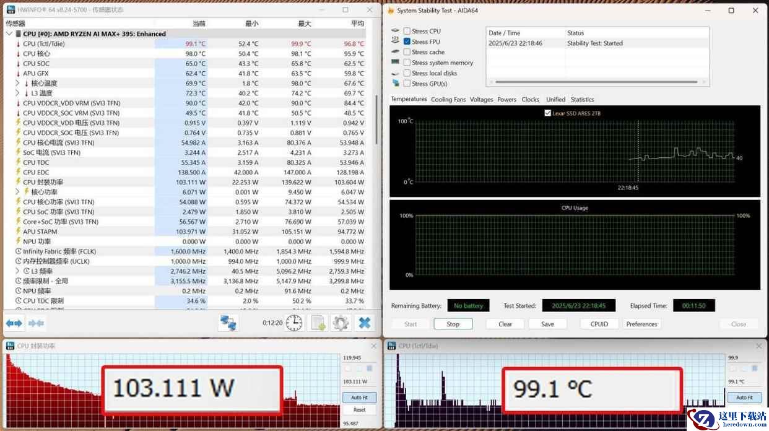Image resolution: width=769 pixels, height=431 pixels.
Task: Click the RAM module icon beside Stress system memory
Action: point(395,62)
